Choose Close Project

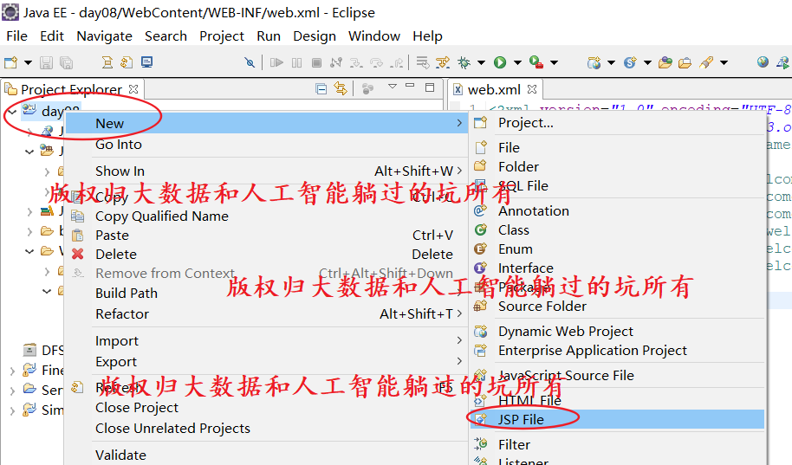[266, 408]
